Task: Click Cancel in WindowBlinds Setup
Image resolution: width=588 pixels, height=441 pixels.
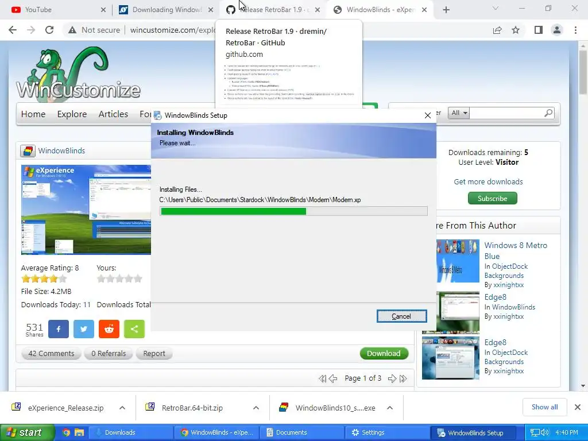Action: 401,316
